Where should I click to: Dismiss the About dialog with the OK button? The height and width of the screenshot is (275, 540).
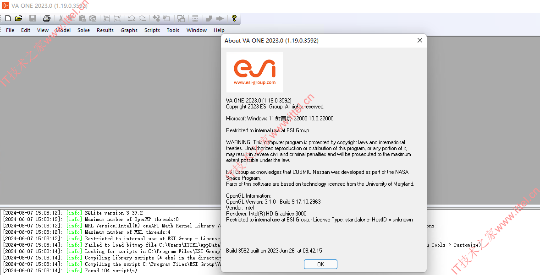coord(320,264)
